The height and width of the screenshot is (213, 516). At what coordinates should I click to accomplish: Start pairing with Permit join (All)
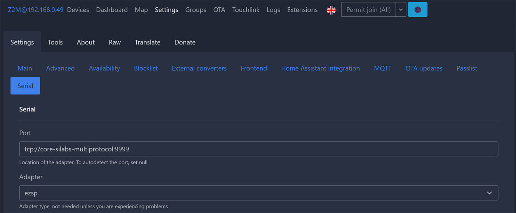368,9
